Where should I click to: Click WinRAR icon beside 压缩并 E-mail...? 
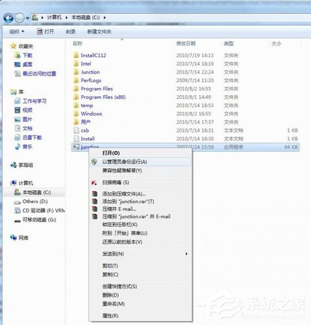tap(95, 209)
